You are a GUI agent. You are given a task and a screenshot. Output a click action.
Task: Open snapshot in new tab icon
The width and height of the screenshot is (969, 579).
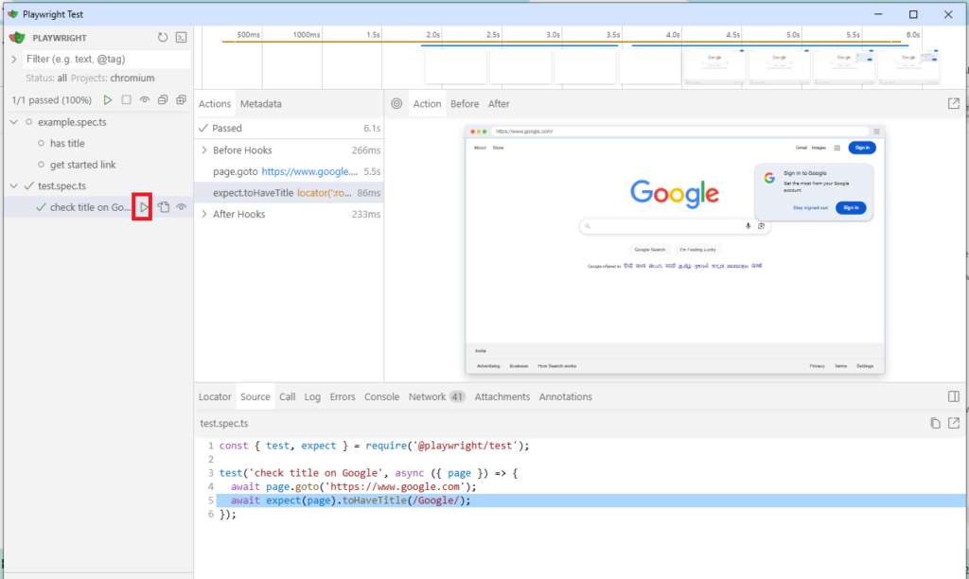[954, 104]
